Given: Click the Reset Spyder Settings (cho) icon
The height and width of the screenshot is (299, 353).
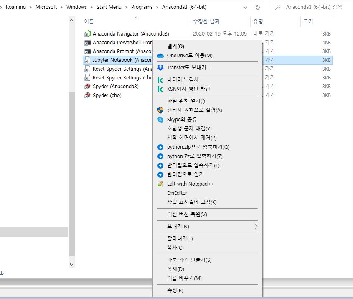Looking at the screenshot, I should (x=87, y=77).
